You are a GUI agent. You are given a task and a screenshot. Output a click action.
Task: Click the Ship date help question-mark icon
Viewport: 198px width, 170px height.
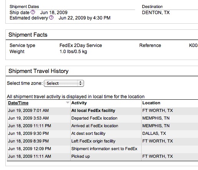[33, 12]
